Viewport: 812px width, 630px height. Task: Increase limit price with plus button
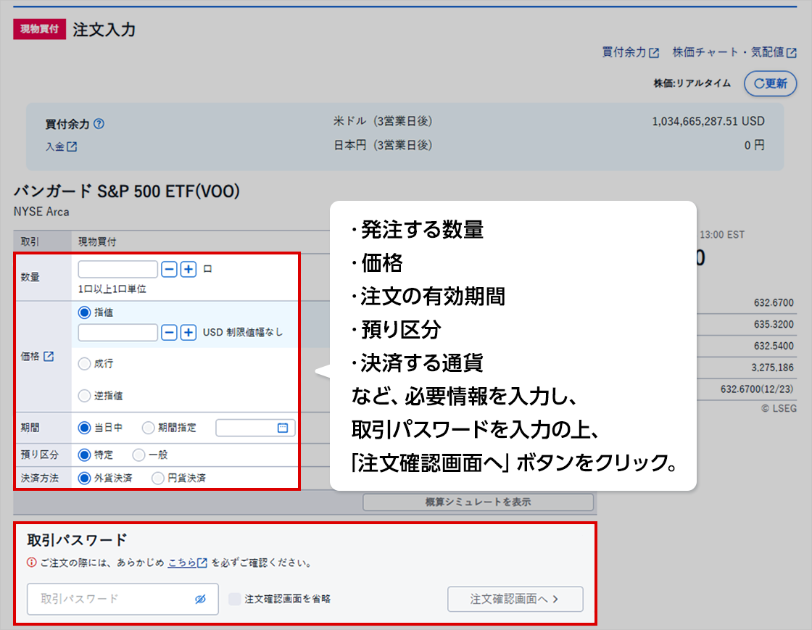[x=188, y=332]
